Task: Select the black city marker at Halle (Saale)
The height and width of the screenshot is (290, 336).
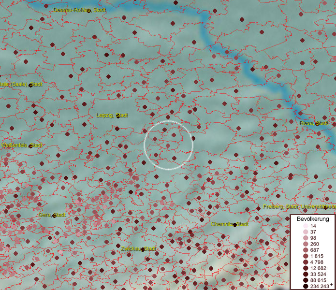Action: click(x=30, y=85)
